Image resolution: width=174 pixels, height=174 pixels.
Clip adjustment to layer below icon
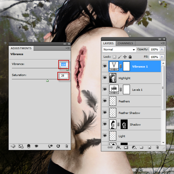pyautogui.click(x=29, y=146)
